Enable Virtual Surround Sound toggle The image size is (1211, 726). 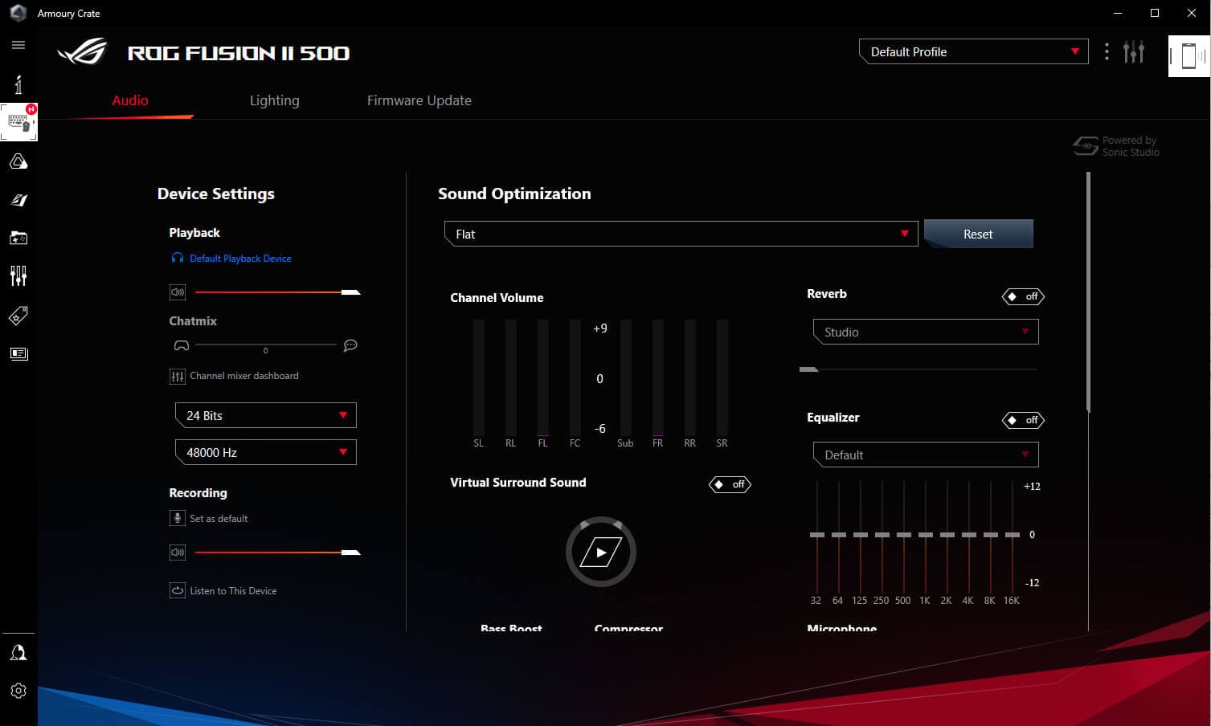pos(730,484)
